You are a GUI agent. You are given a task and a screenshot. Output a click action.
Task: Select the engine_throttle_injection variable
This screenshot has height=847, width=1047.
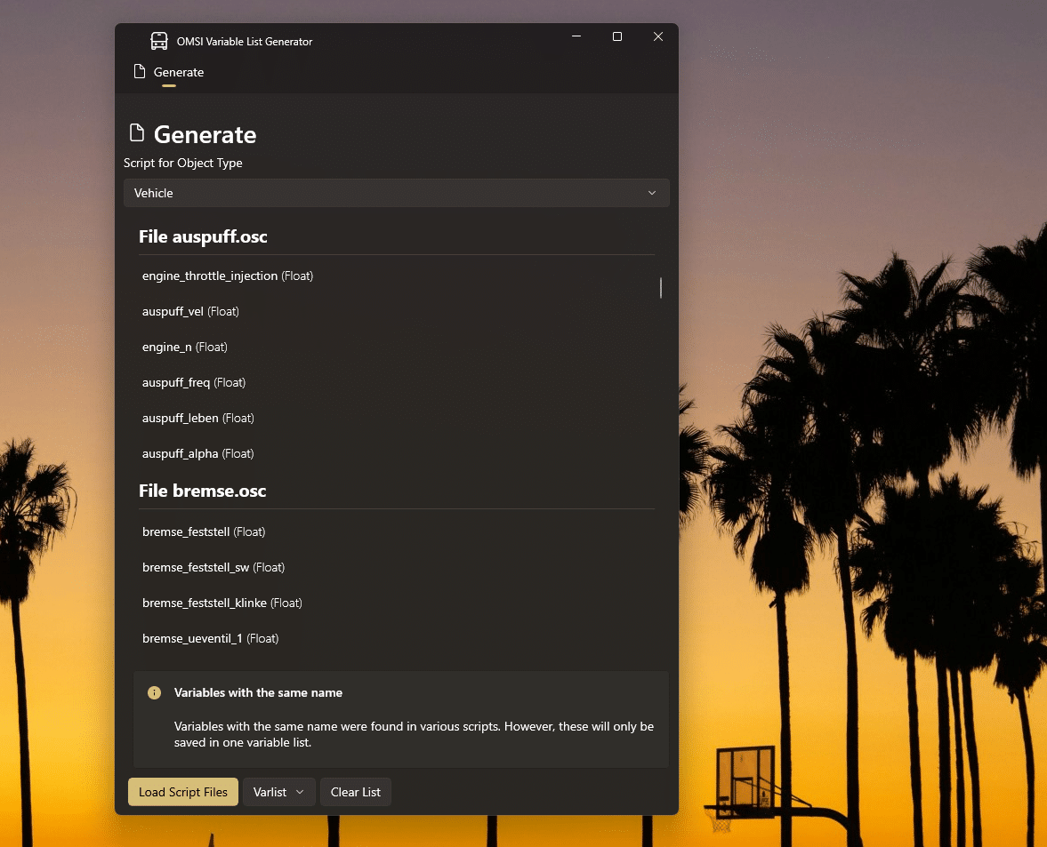coord(228,276)
